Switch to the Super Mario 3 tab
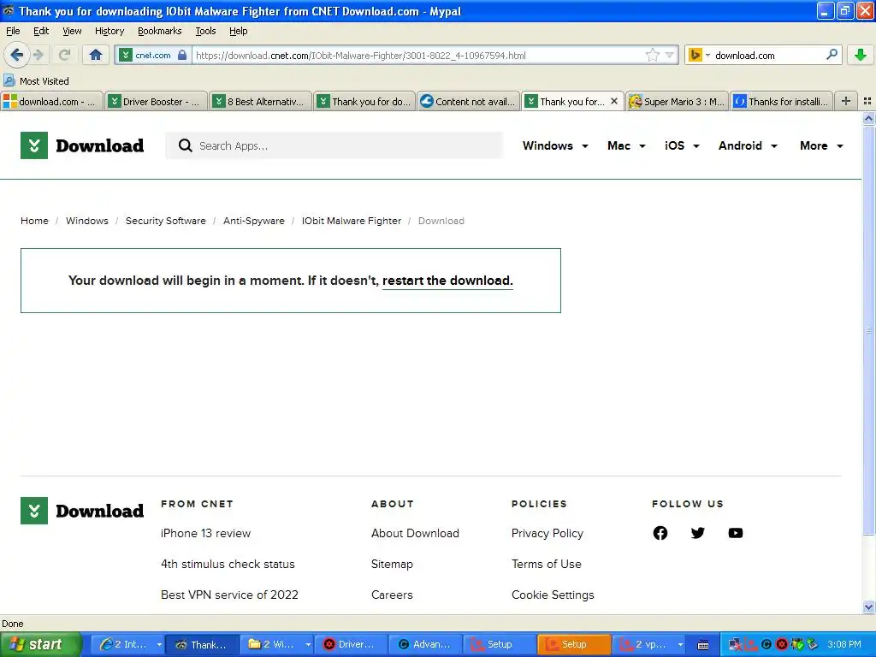 pyautogui.click(x=677, y=101)
